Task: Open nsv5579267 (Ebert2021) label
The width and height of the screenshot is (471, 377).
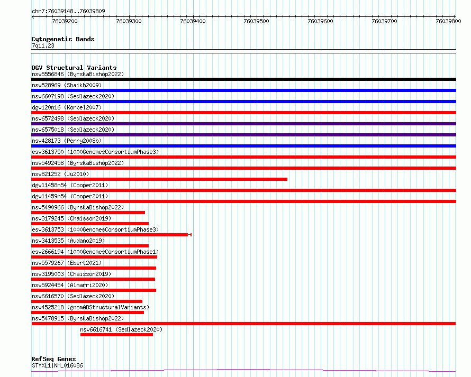Action: (x=67, y=263)
